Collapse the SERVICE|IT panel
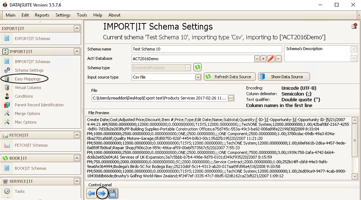 tap(77, 181)
